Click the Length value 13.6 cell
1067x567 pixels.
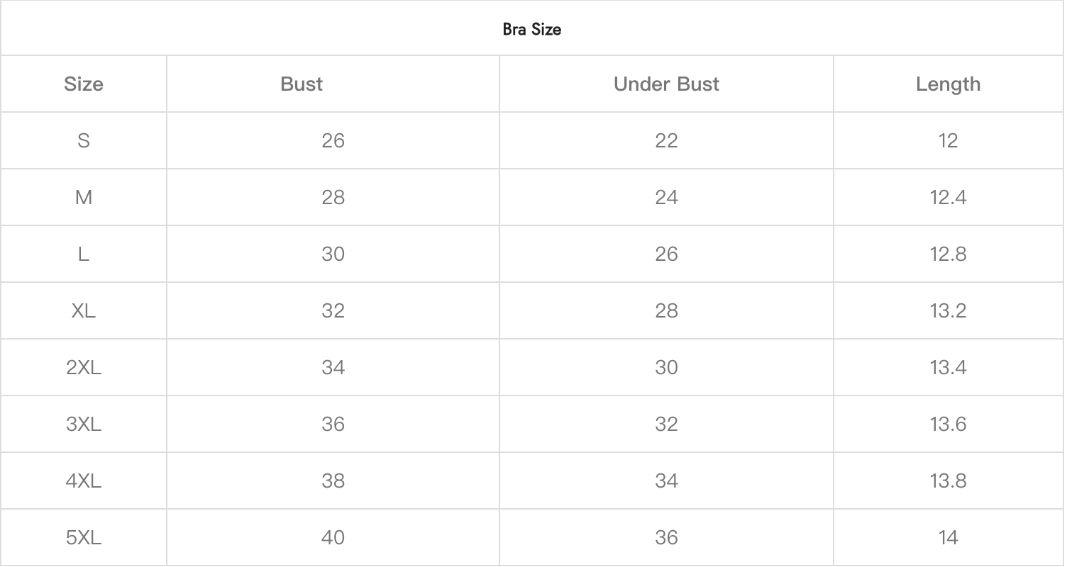[x=948, y=425]
